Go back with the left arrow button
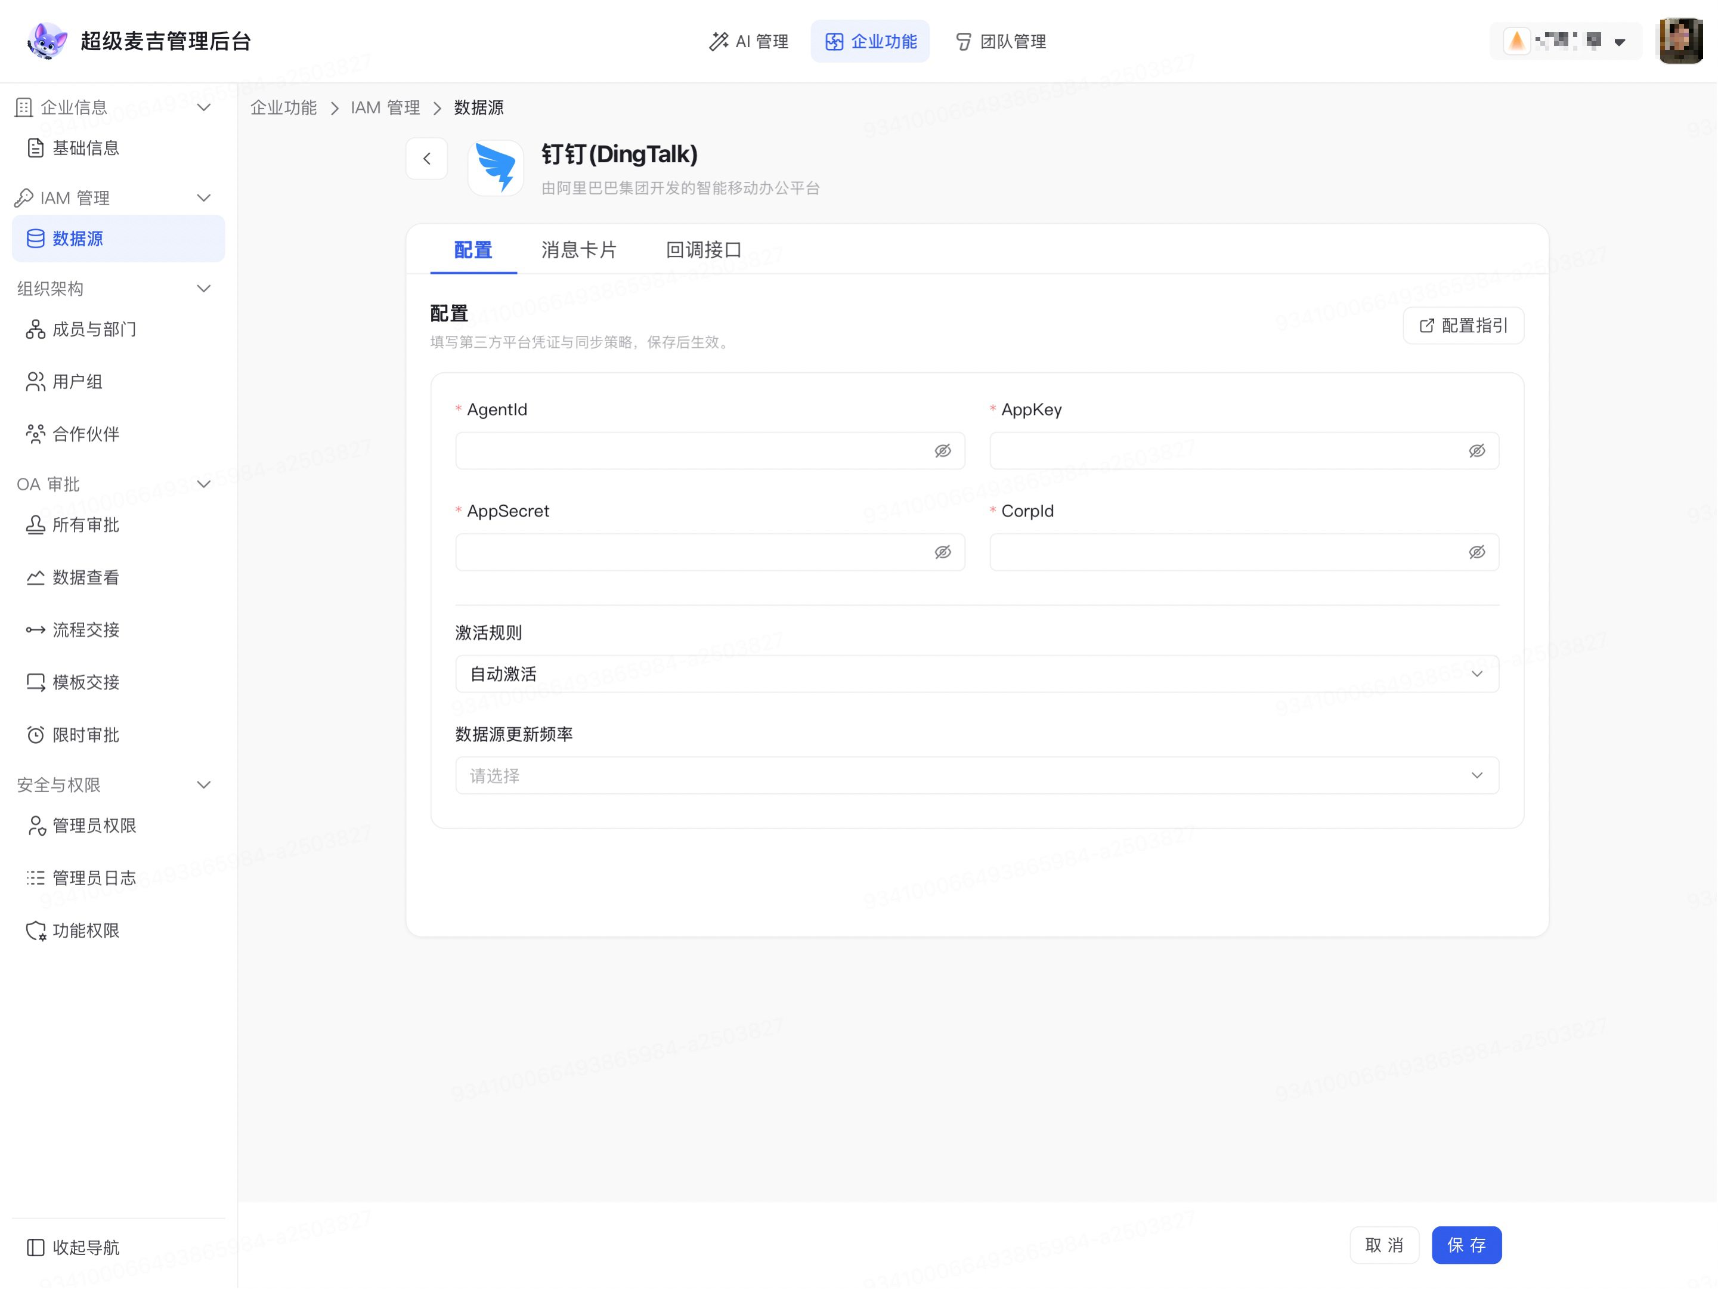The height and width of the screenshot is (1289, 1718). [426, 159]
